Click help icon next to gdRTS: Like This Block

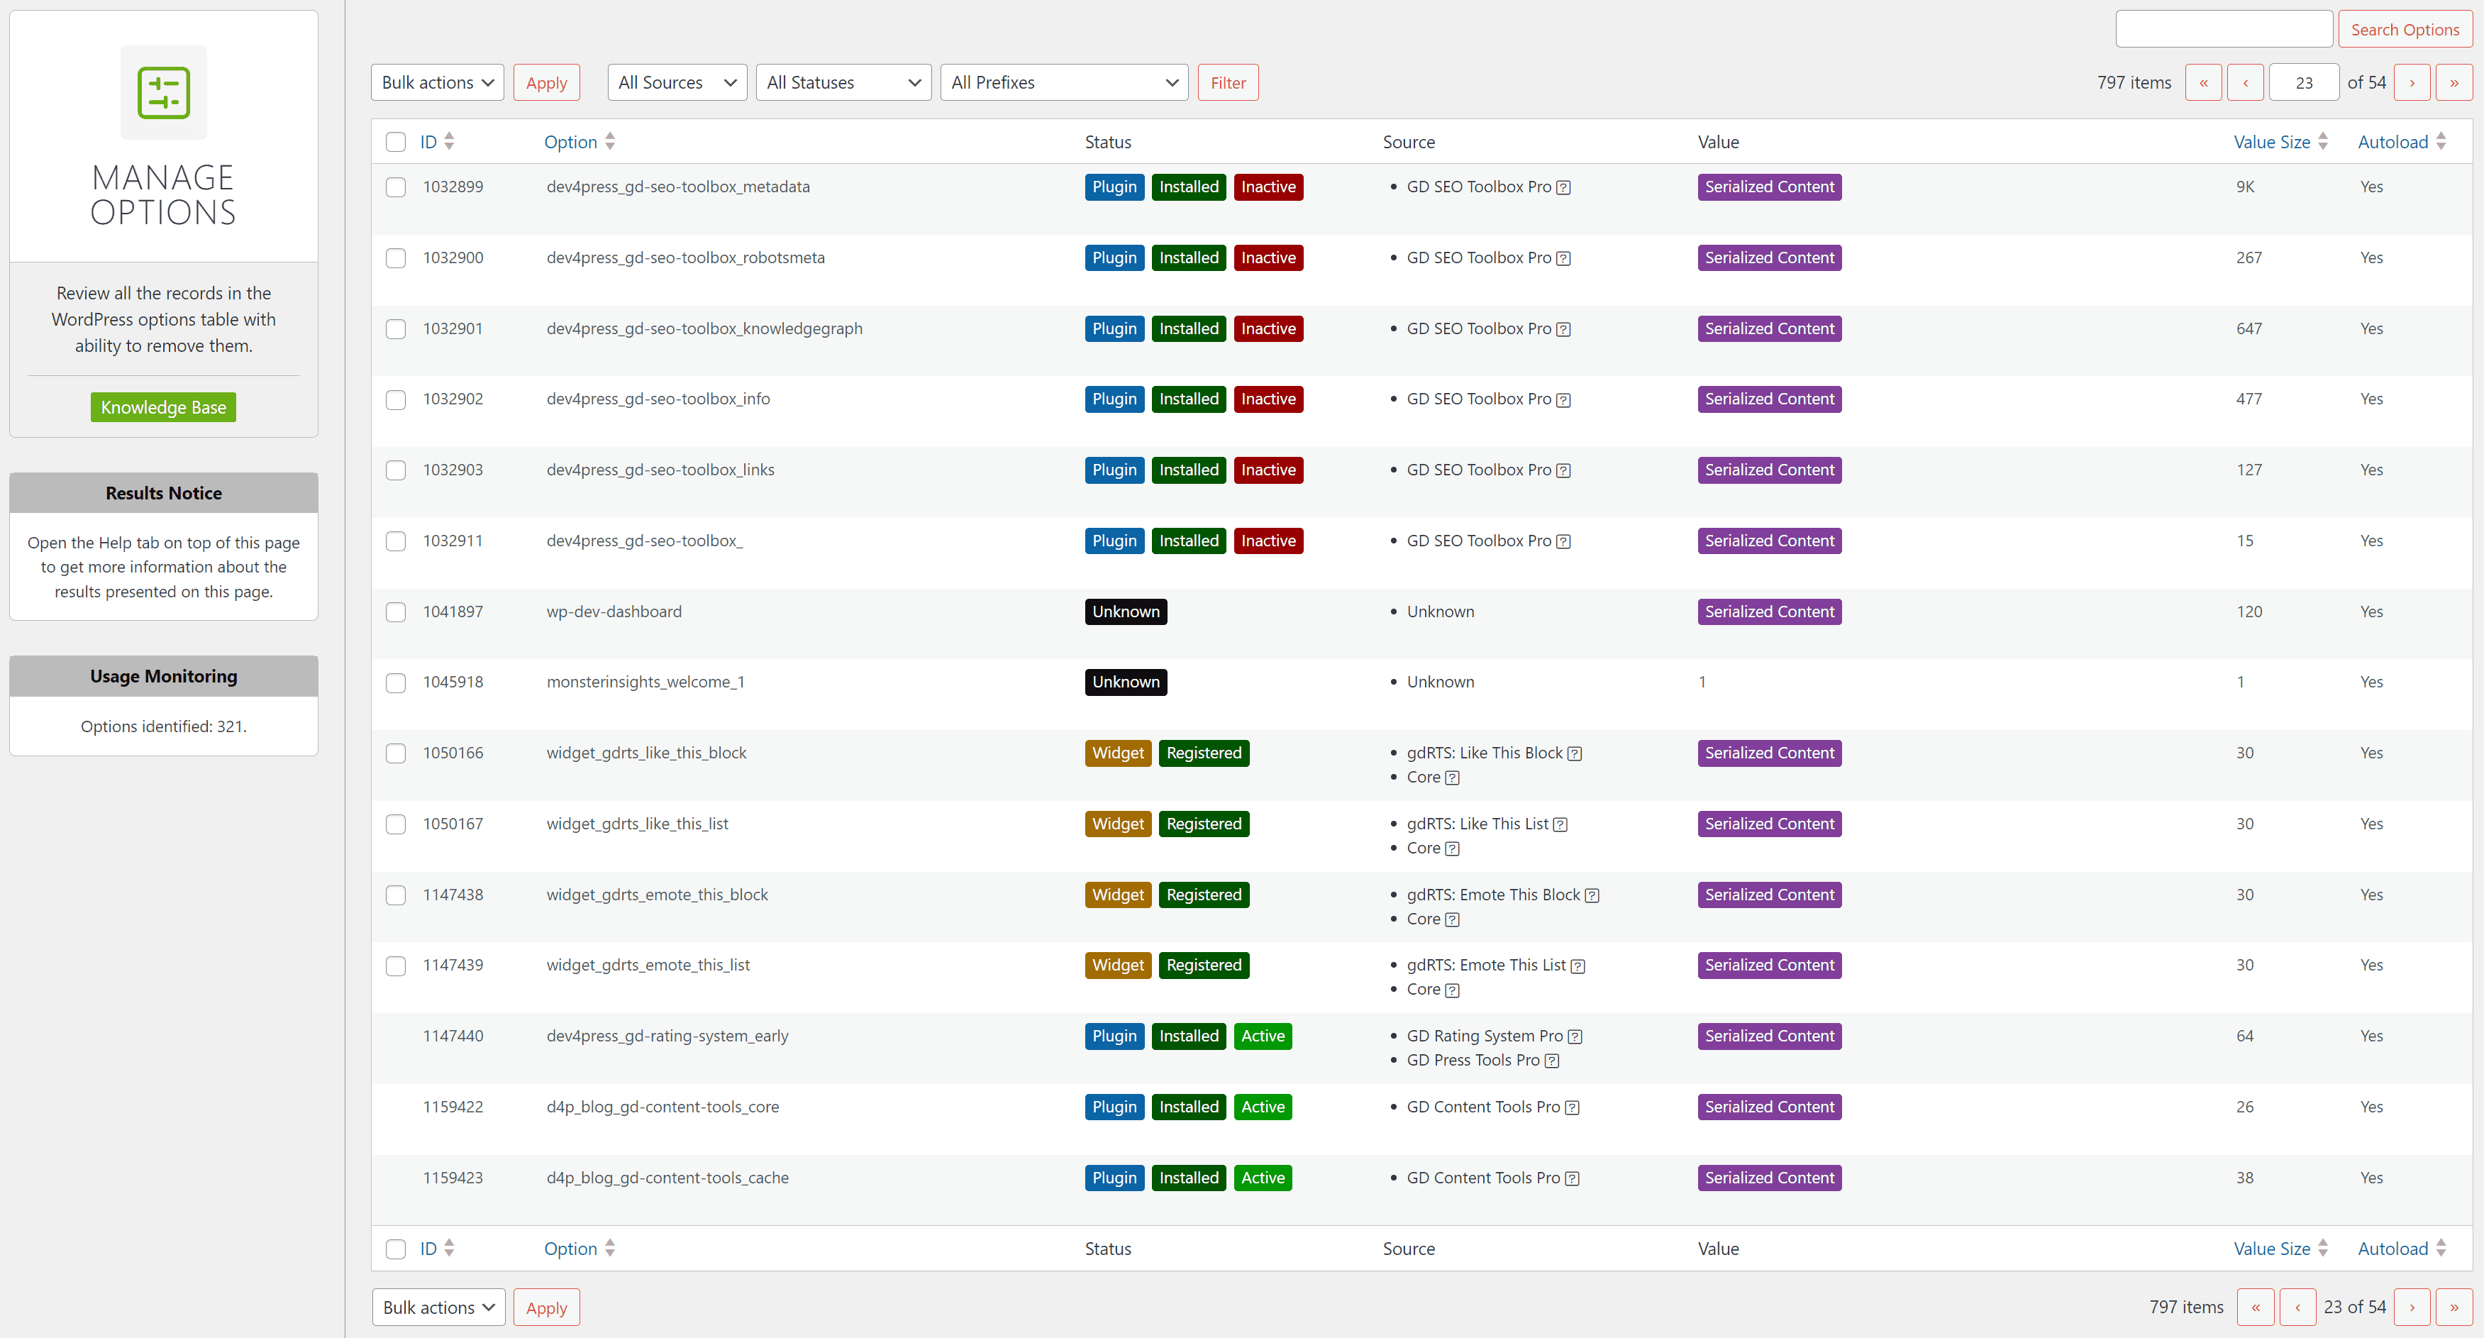pyautogui.click(x=1574, y=754)
